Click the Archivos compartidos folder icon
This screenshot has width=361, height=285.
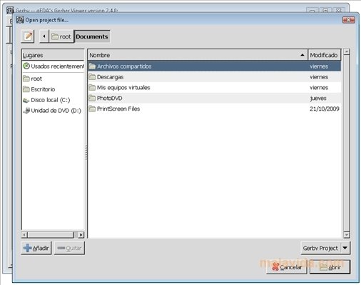coord(92,66)
